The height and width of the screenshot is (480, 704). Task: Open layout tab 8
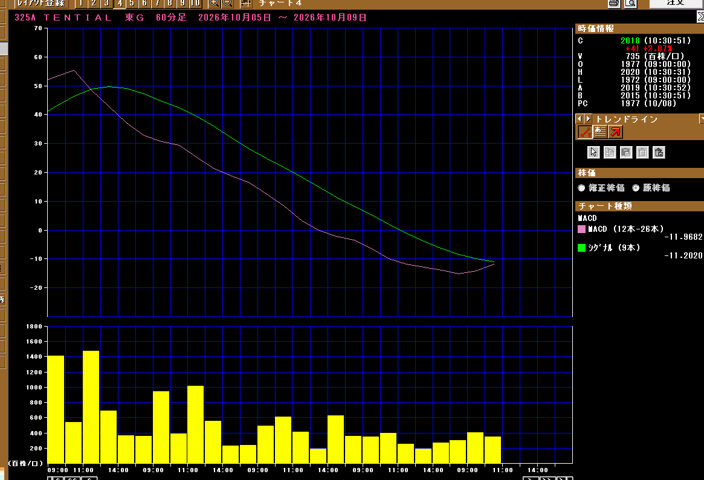click(170, 3)
